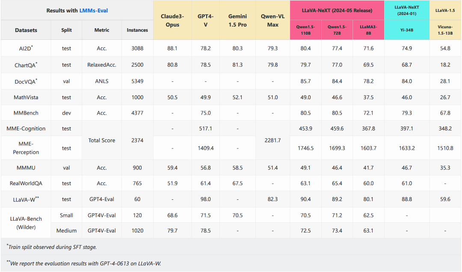
Task: Click the RelaxedAcc. metric cell
Action: click(102, 65)
